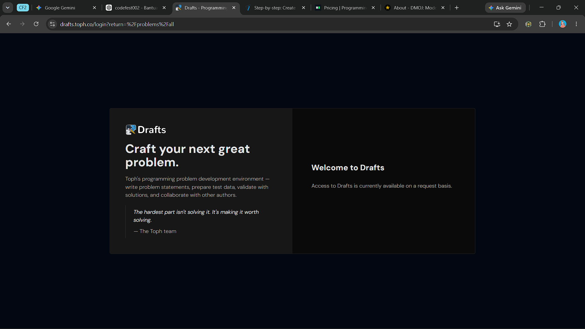Viewport: 585px width, 329px height.
Task: Expand the tab search dropdown
Action: coord(8,8)
